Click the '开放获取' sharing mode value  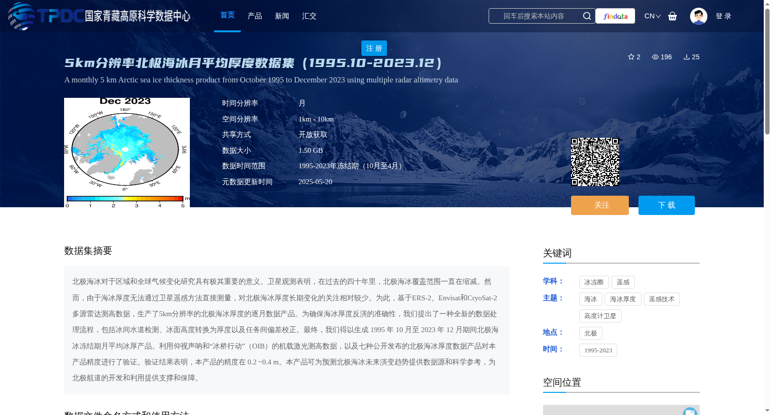pyautogui.click(x=313, y=135)
